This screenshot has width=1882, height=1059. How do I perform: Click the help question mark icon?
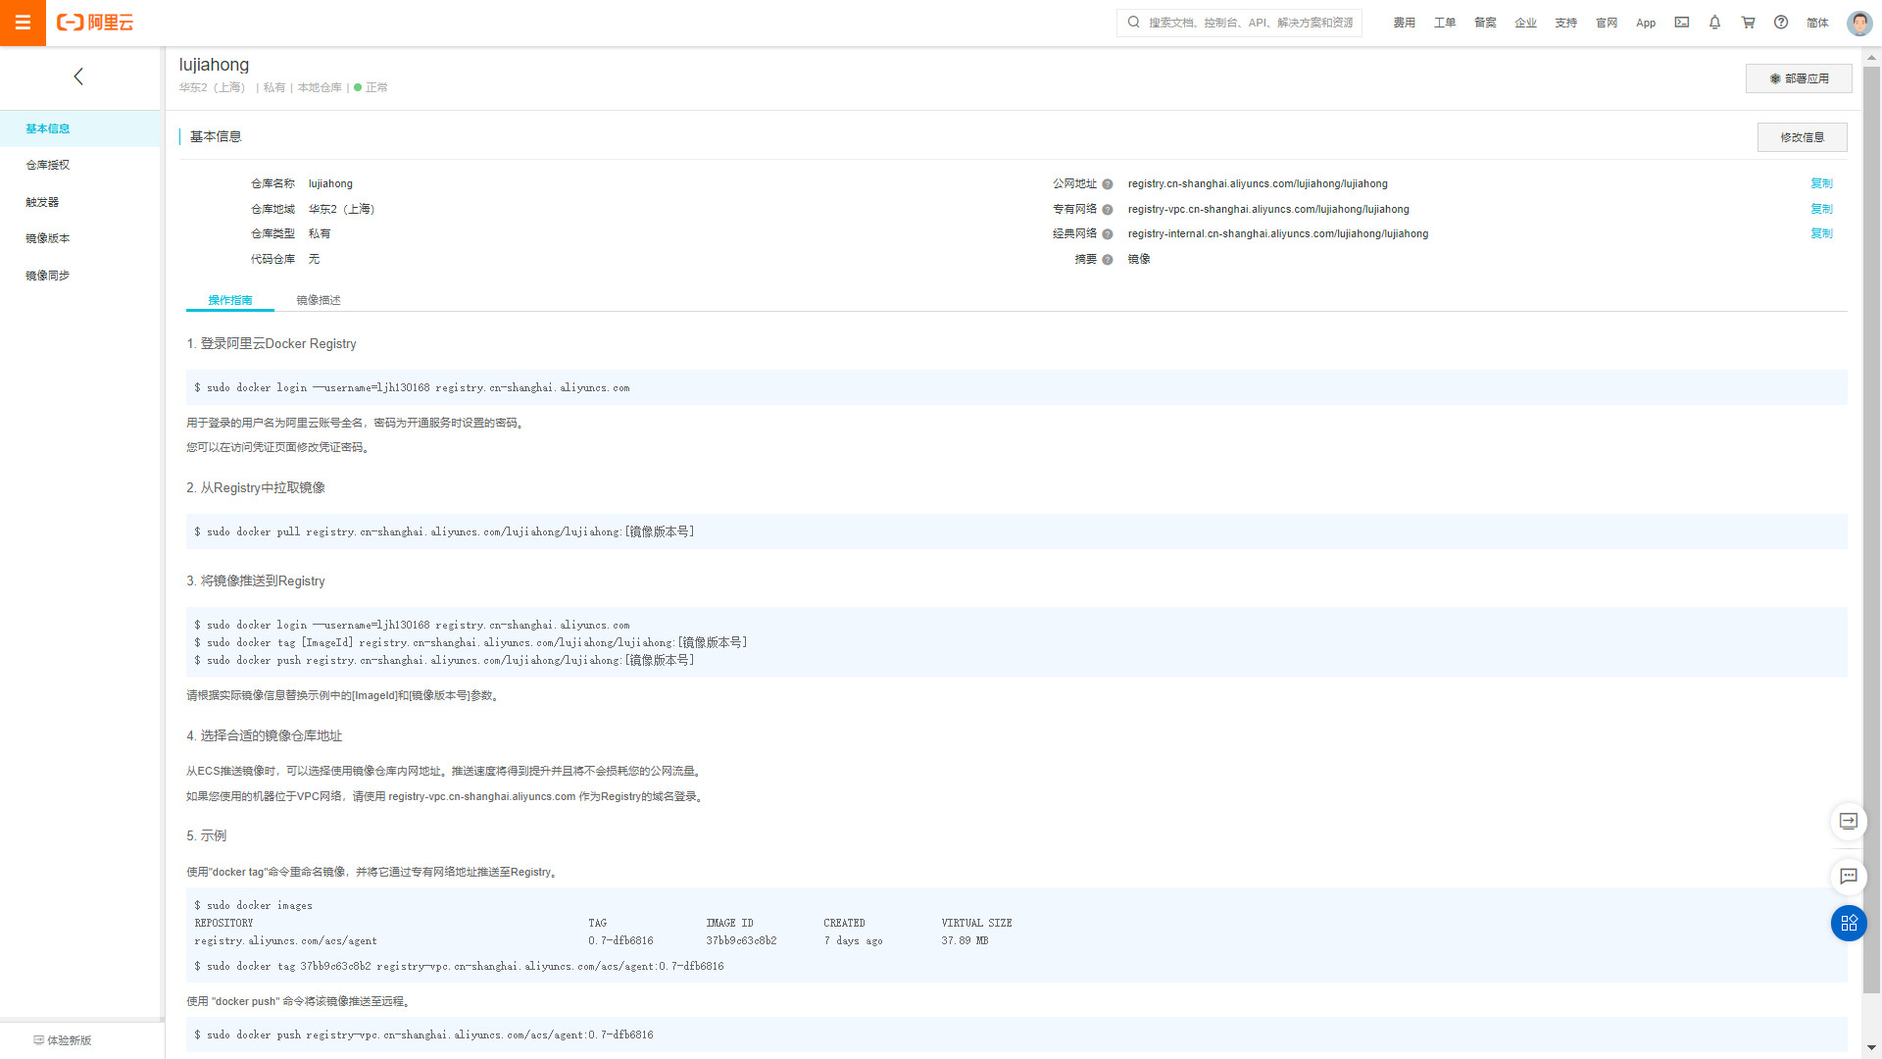[1781, 23]
